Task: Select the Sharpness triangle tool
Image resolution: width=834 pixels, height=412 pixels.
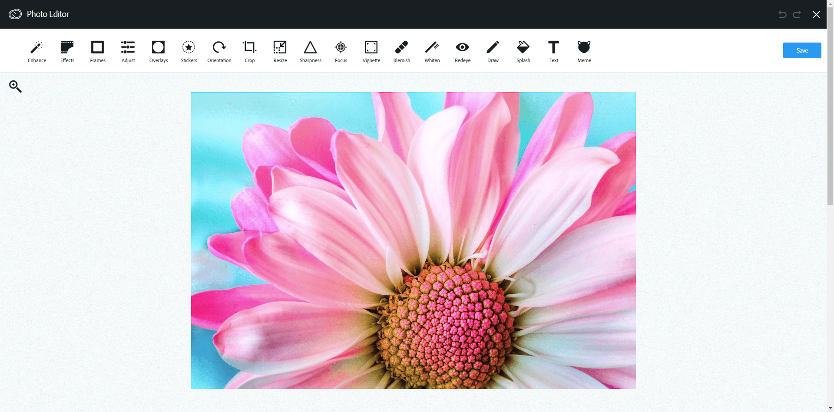Action: [311, 51]
